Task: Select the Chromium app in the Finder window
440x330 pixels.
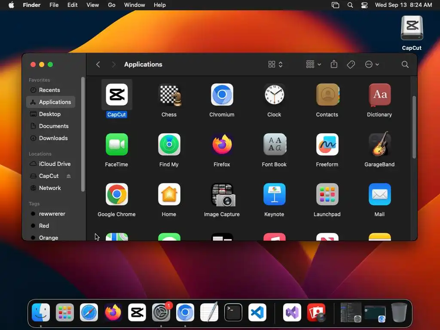Action: tap(222, 95)
